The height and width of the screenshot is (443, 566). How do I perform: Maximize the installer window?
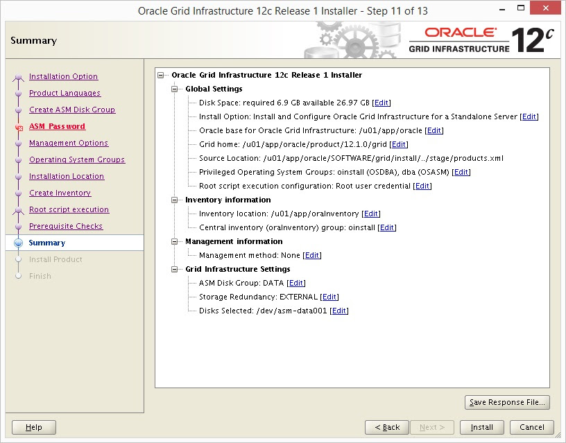(520, 8)
